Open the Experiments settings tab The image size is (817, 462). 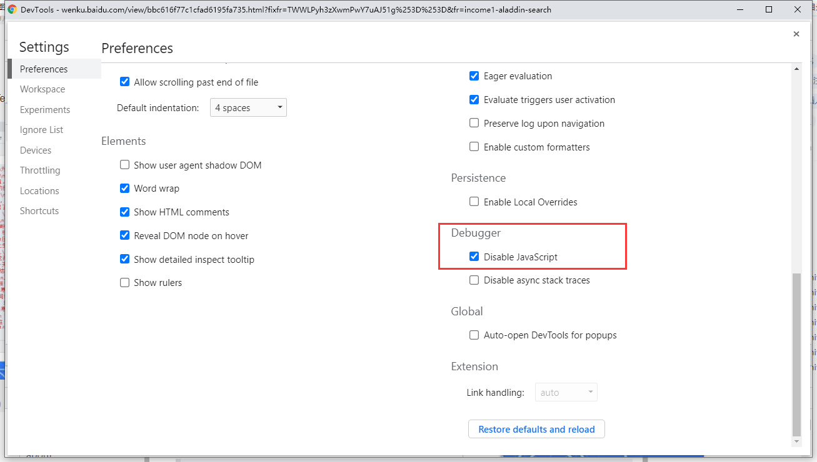tap(45, 109)
